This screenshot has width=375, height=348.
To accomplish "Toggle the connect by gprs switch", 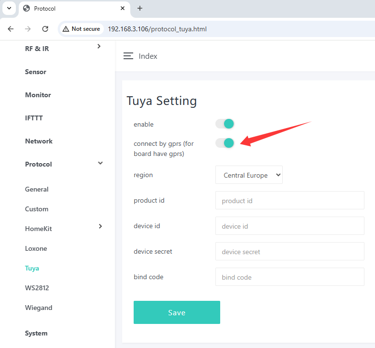I will (x=225, y=143).
